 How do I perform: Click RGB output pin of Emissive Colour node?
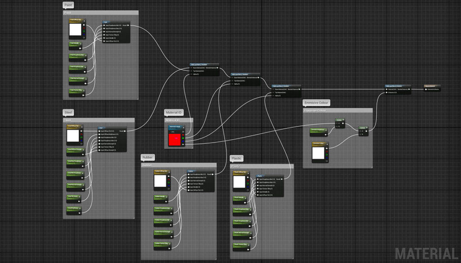327,148
